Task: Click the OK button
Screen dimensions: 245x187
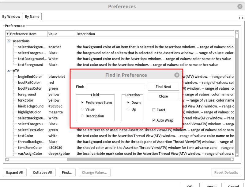Action: [x=190, y=185]
